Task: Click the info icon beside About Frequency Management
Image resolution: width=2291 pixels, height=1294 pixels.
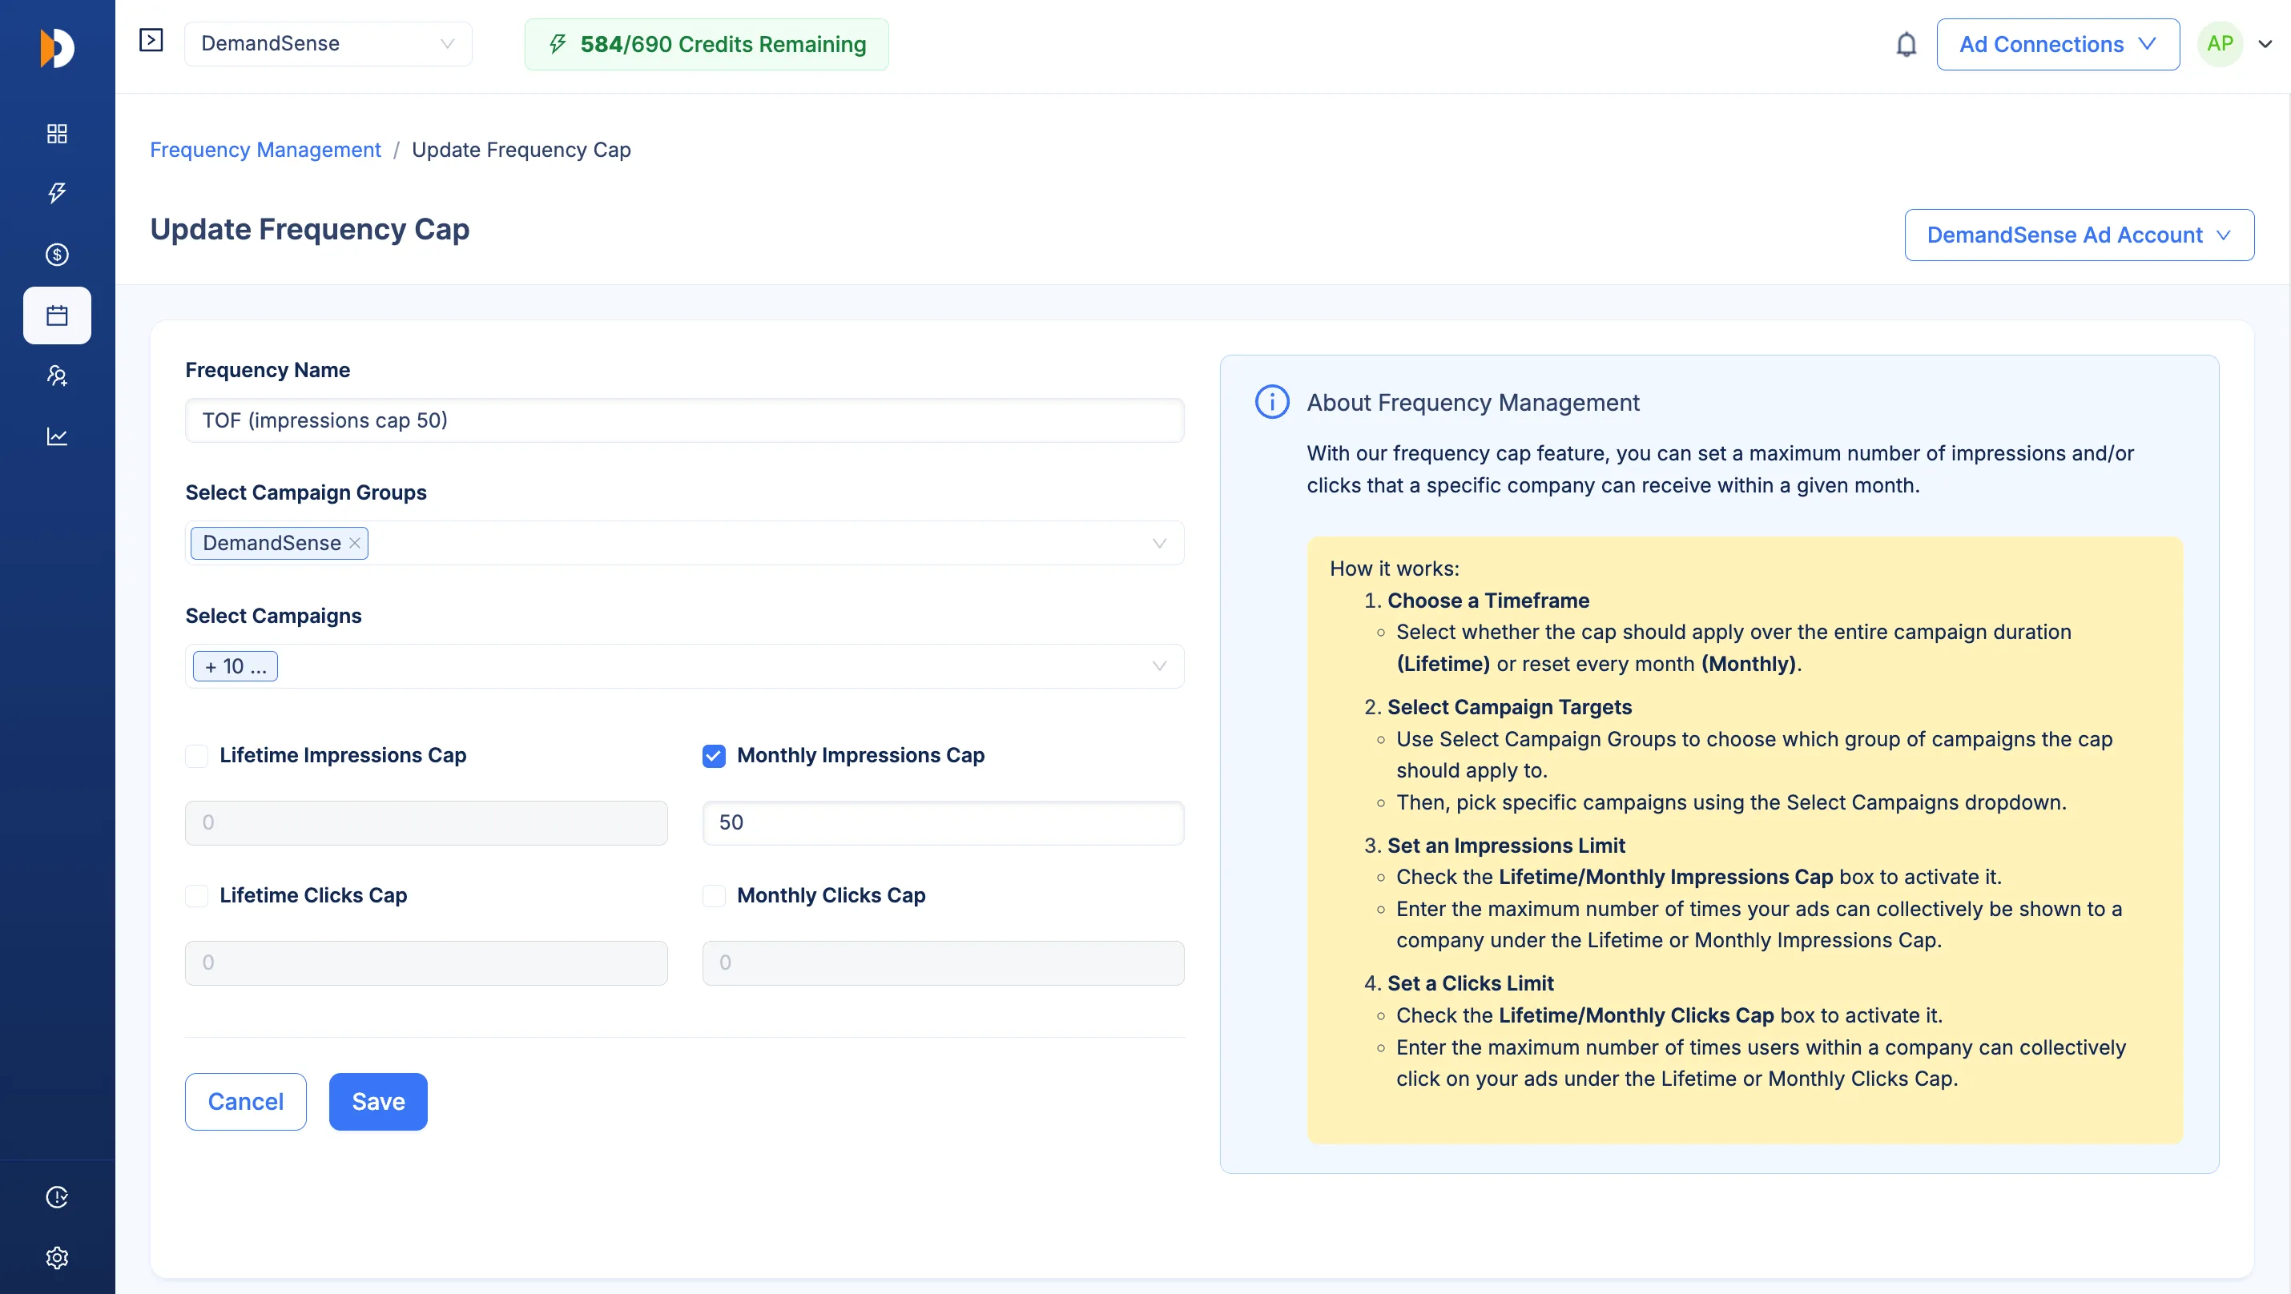Action: pyautogui.click(x=1272, y=402)
